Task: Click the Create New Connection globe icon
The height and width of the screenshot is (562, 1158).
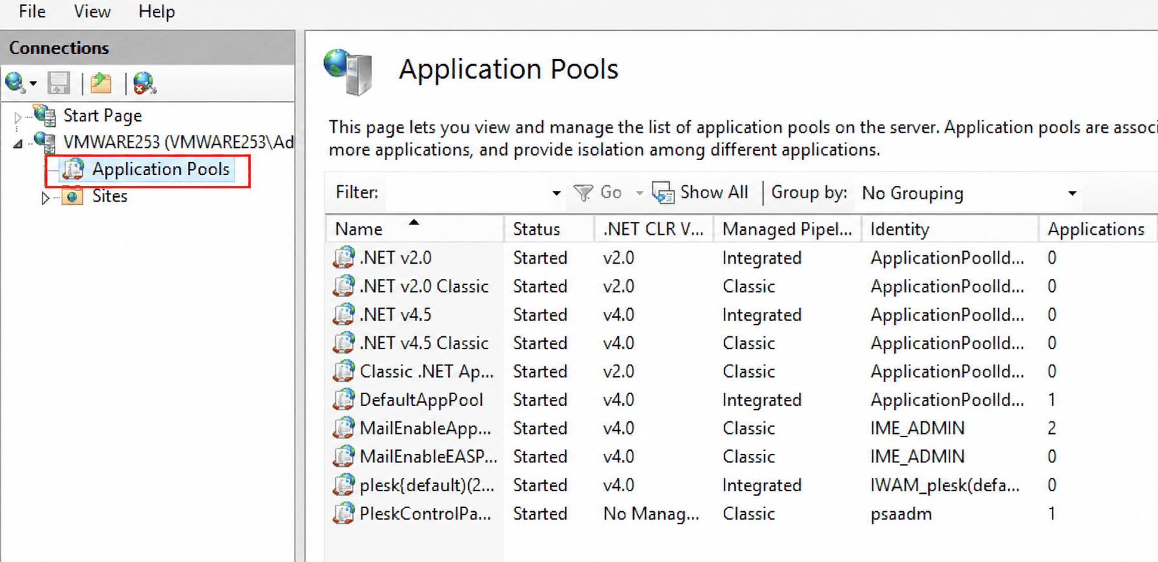Action: click(15, 82)
